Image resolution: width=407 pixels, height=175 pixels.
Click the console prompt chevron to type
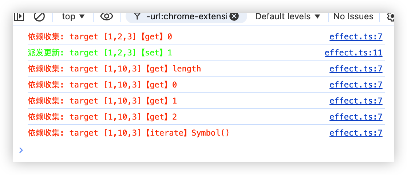point(21,150)
